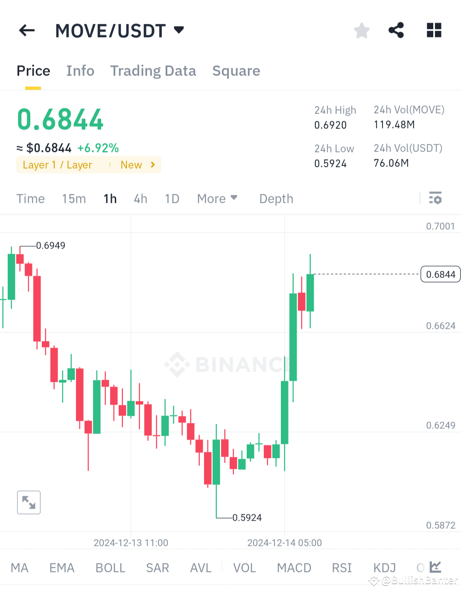
Task: Click the Layer 1 / Layer category tag
Action: coord(58,164)
